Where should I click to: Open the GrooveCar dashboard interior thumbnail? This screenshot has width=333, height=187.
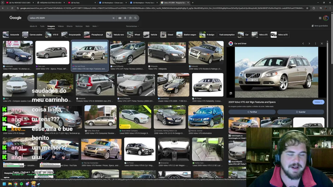[x=174, y=149]
